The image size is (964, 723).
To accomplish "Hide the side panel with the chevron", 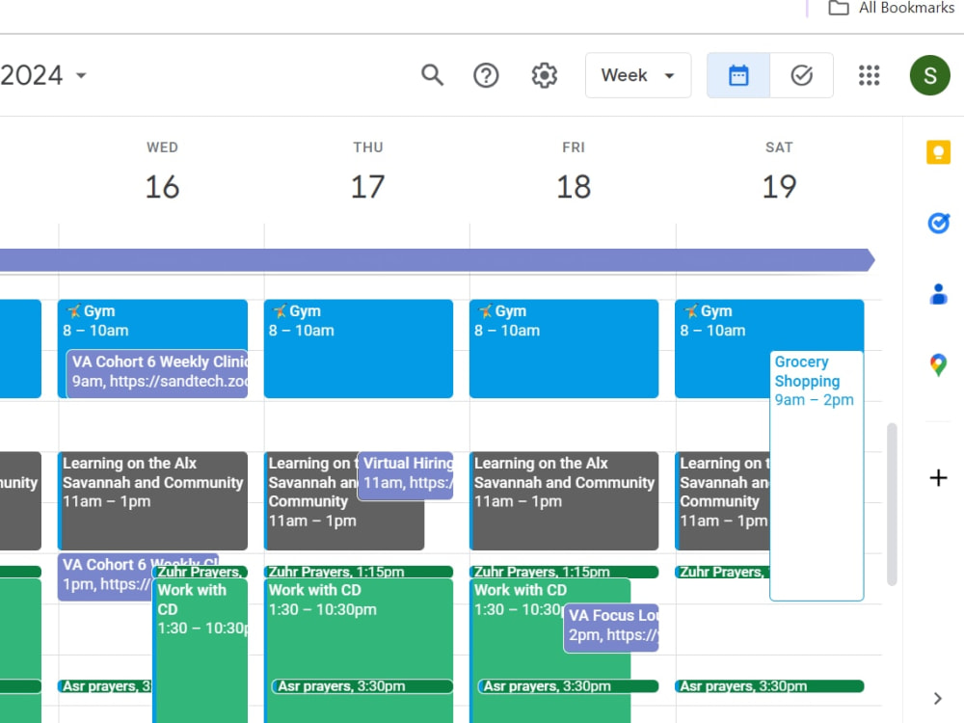I will click(x=938, y=698).
